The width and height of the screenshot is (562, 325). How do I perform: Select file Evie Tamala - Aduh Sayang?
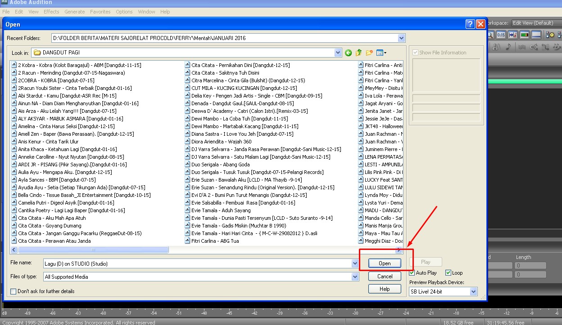click(218, 210)
